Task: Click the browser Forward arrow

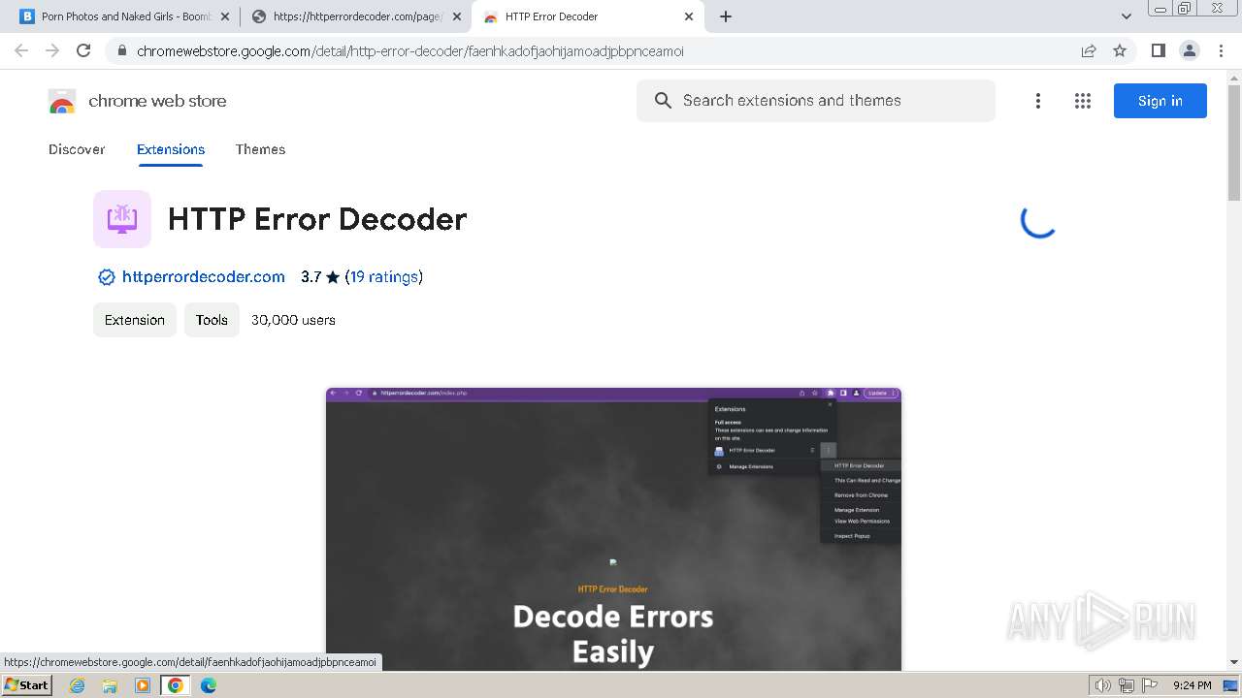Action: pyautogui.click(x=52, y=50)
